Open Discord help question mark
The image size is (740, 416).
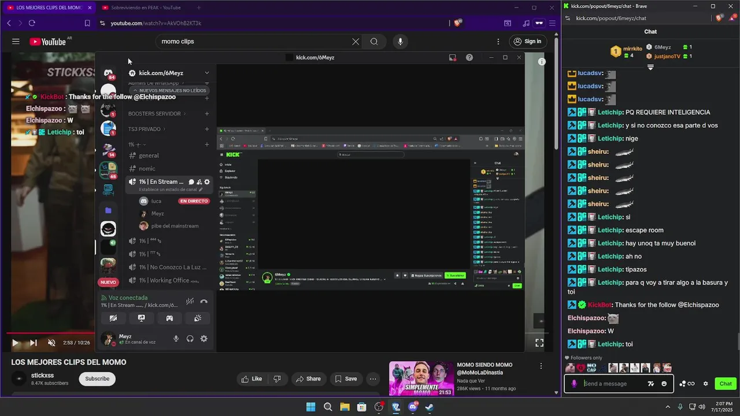point(469,57)
